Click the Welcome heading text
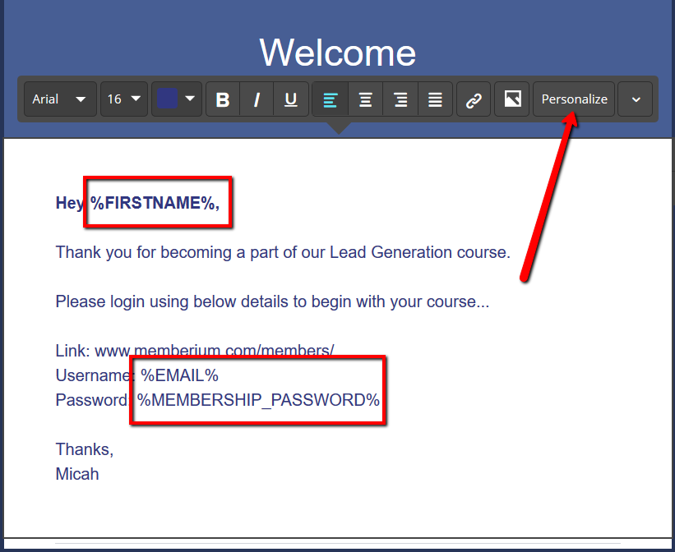Screen dimensions: 675x552 tap(337, 53)
